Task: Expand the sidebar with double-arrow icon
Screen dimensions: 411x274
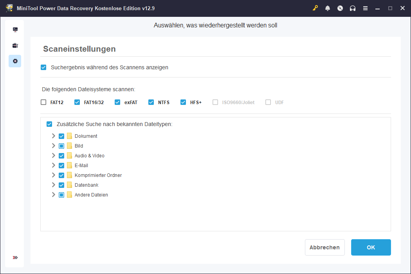Action: tap(15, 258)
